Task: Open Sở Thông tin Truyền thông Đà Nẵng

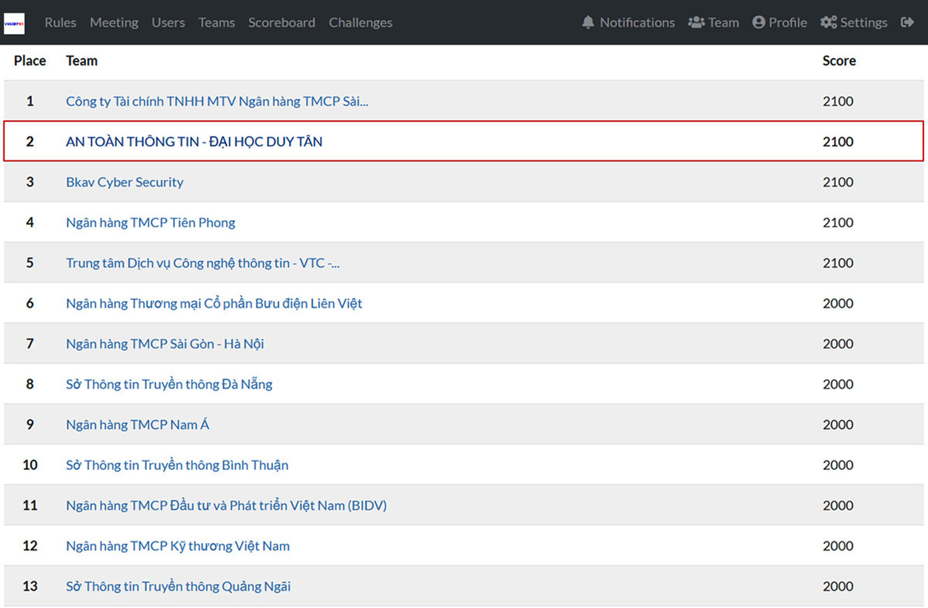Action: coord(169,384)
